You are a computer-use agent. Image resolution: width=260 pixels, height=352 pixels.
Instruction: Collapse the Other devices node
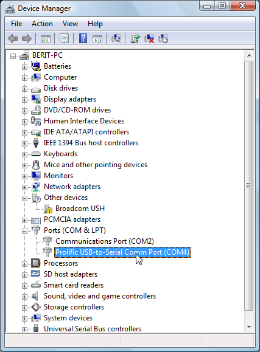click(x=24, y=198)
